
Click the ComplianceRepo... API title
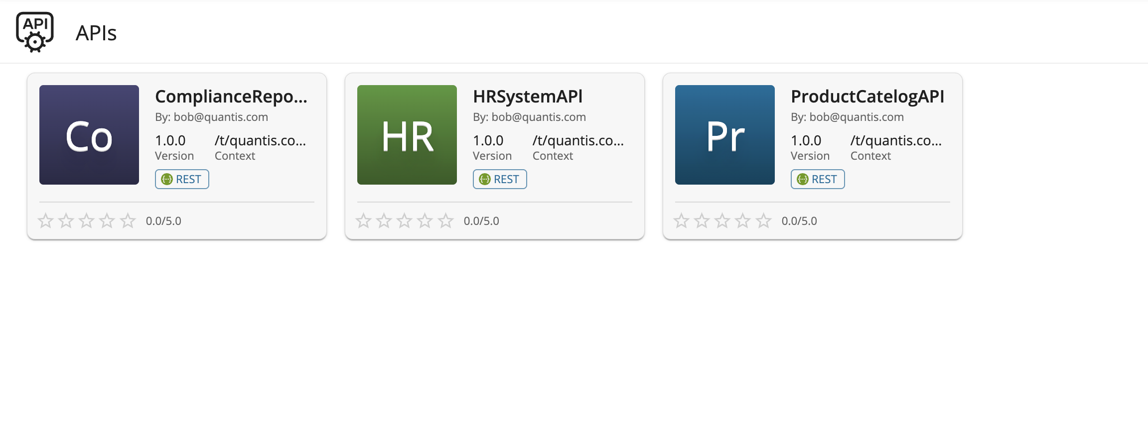pyautogui.click(x=231, y=97)
